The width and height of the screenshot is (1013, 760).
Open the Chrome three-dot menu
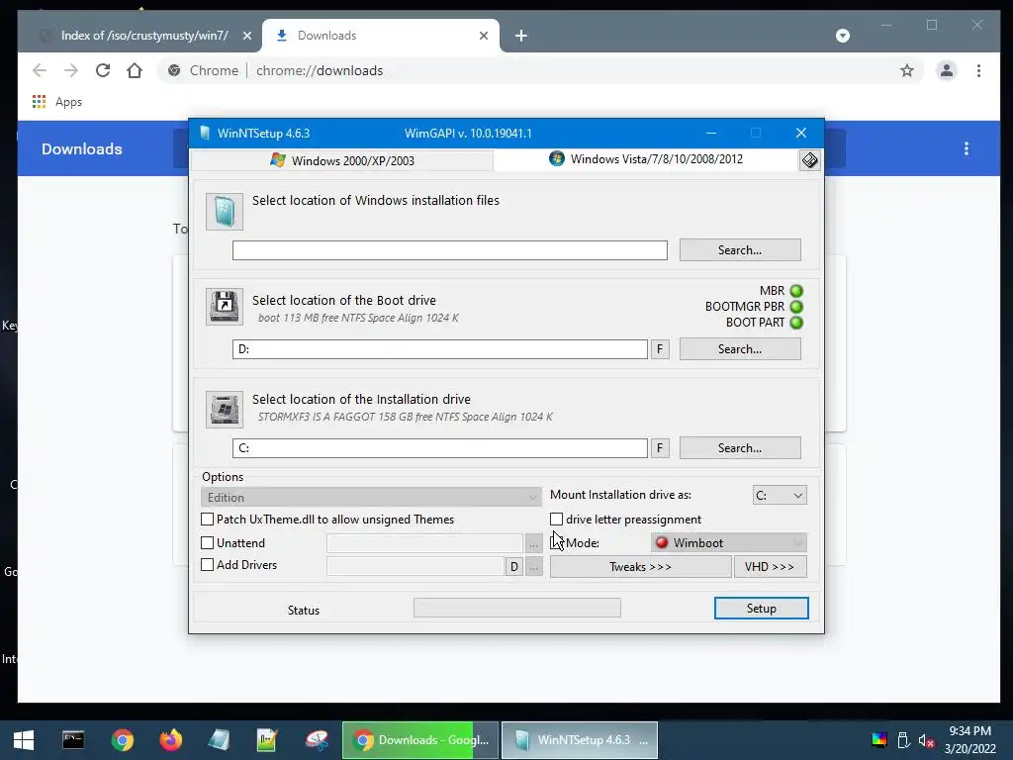(978, 70)
